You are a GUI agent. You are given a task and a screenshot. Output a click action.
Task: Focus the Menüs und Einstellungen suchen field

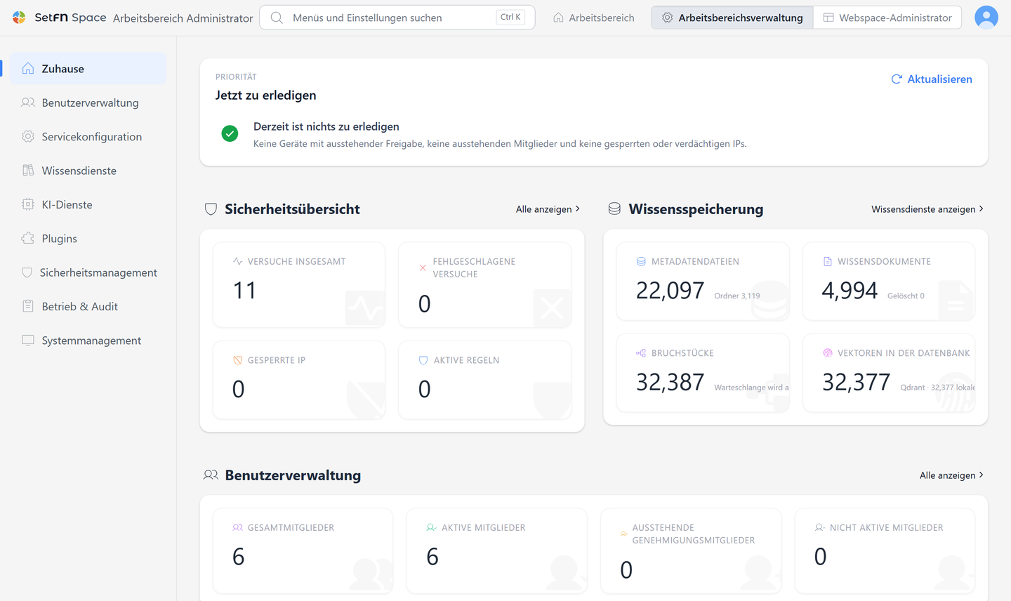(397, 18)
